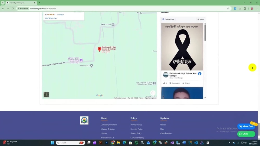Open Return Policy footer link
This screenshot has width=260, height=146.
[136, 133]
